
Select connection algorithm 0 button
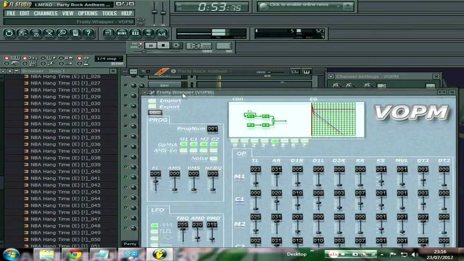(x=235, y=141)
